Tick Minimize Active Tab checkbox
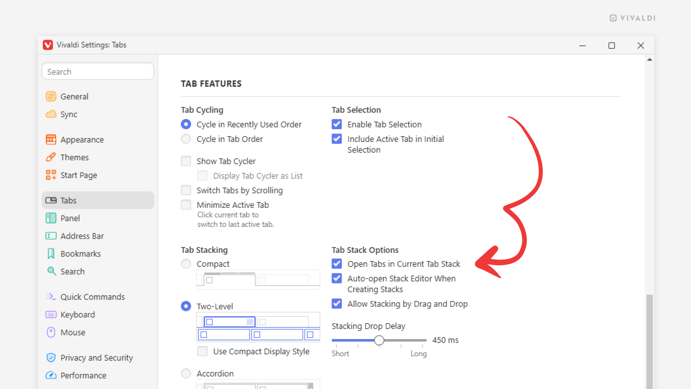The width and height of the screenshot is (691, 389). [x=186, y=205]
